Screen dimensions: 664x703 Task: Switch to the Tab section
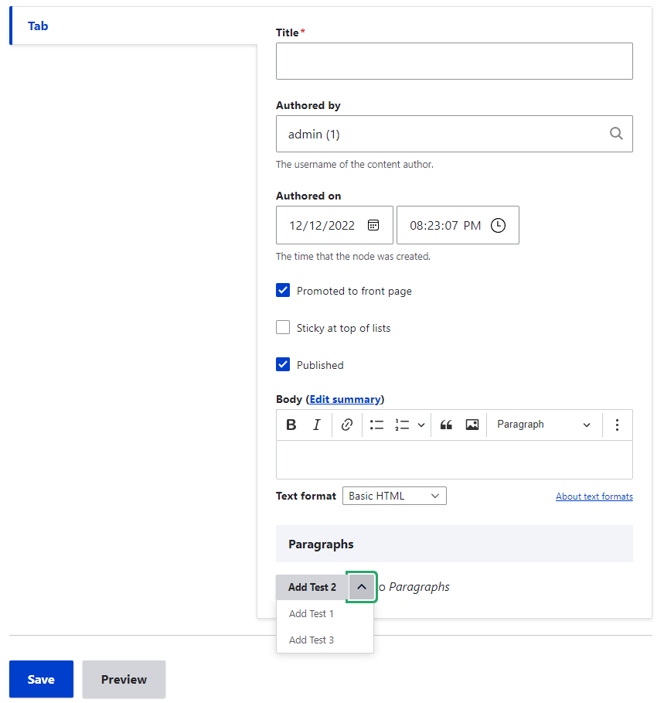pyautogui.click(x=37, y=26)
